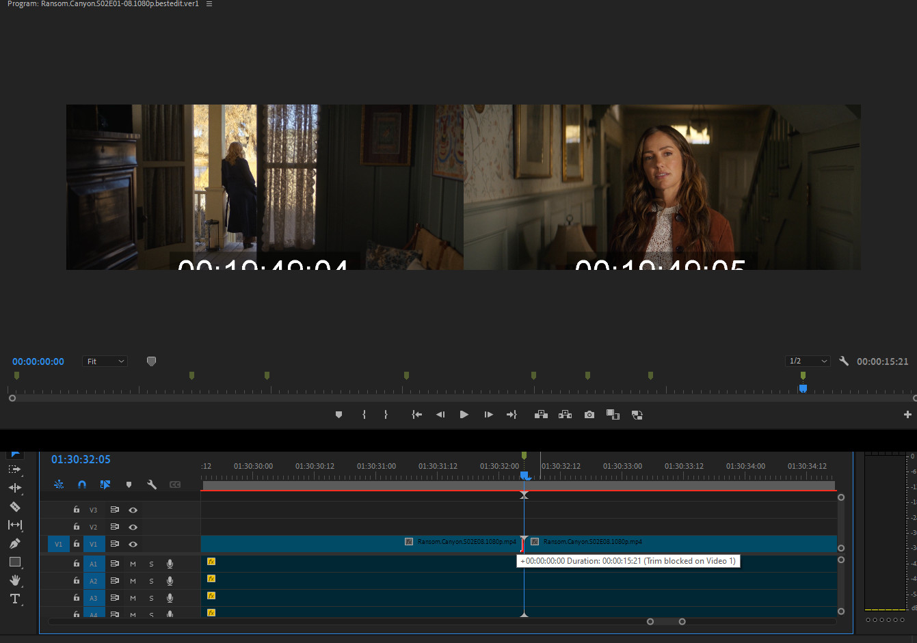Open timeline display settings wrench
The width and height of the screenshot is (917, 643).
click(x=152, y=484)
